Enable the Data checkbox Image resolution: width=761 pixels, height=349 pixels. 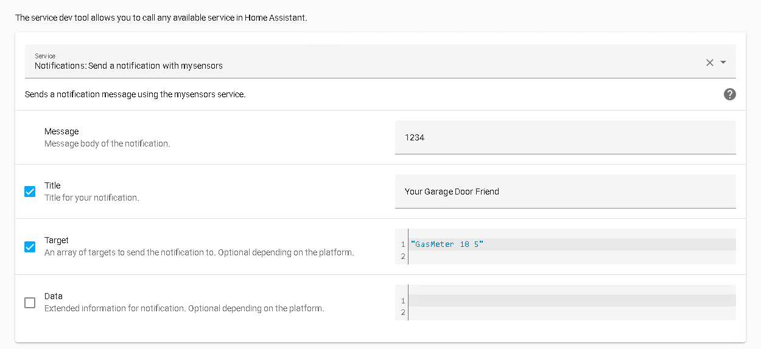click(30, 303)
